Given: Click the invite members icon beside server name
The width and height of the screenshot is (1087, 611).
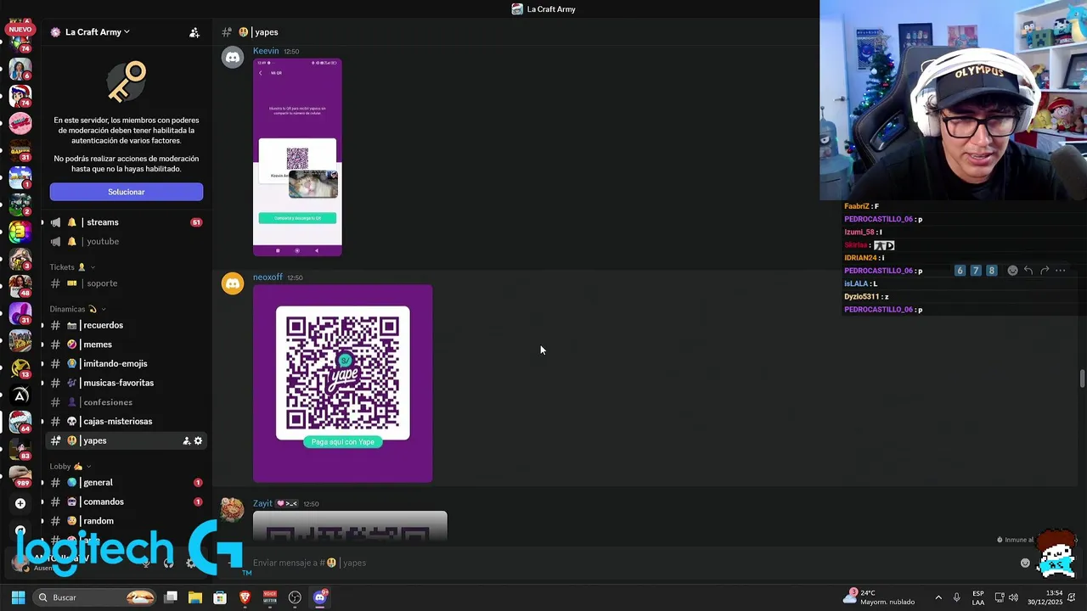Looking at the screenshot, I should click(194, 32).
